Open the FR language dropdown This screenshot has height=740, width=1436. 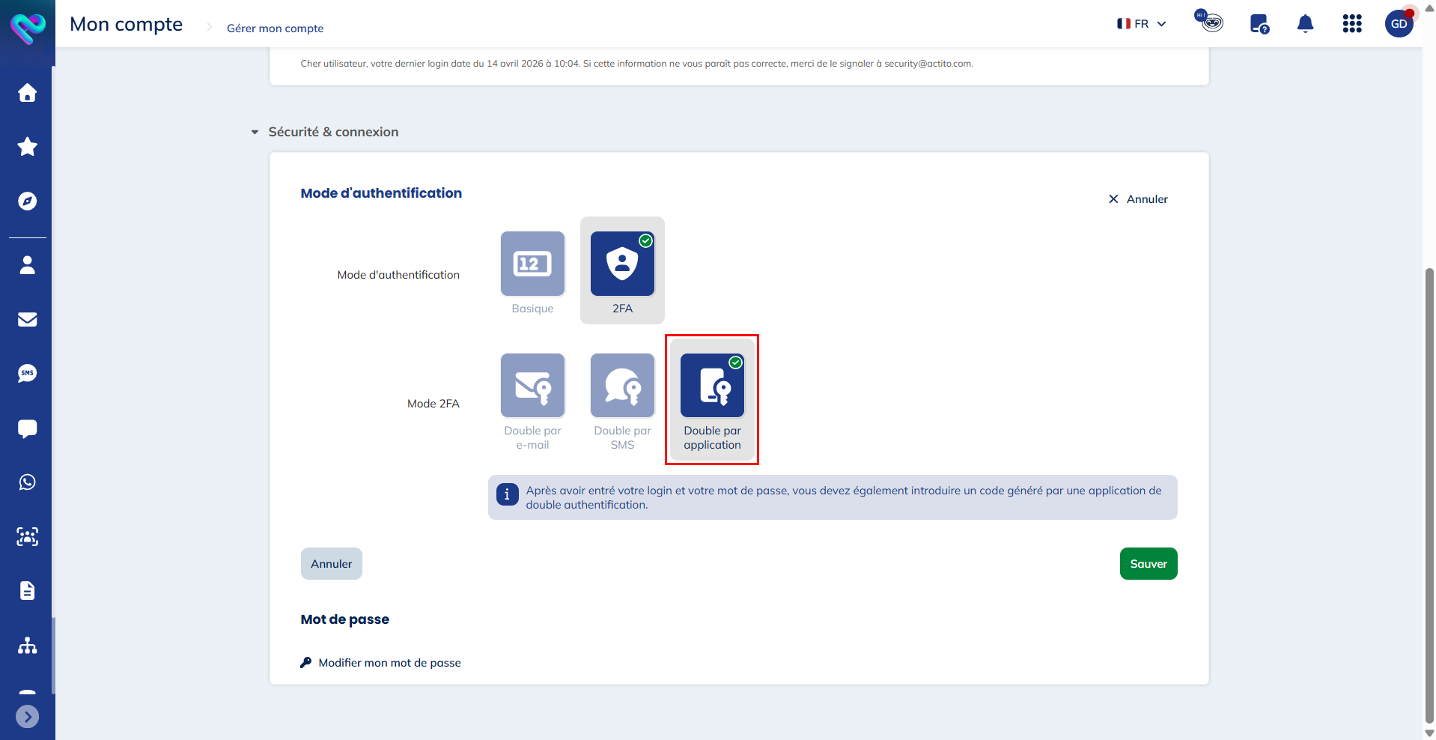pos(1142,24)
